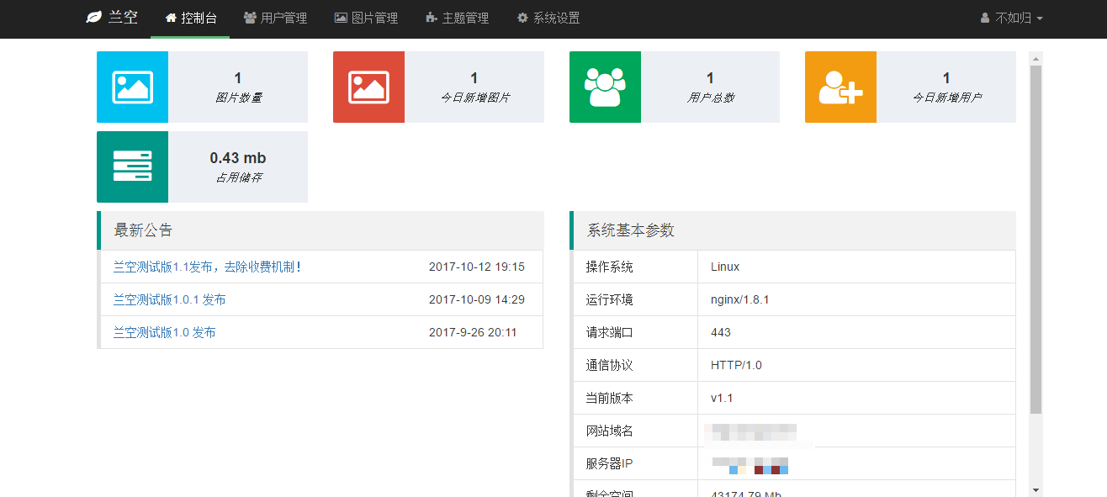The width and height of the screenshot is (1107, 497).
Task: Open the 系统设置 menu
Action: (x=548, y=18)
